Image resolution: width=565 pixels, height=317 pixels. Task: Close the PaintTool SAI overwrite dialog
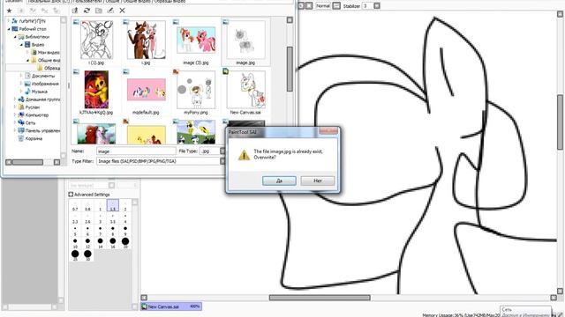328,131
